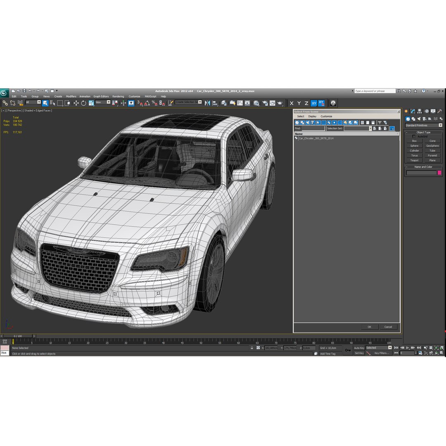The height and width of the screenshot is (446, 446).
Task: Toggle the Percent Snap button
Action: pos(154,103)
